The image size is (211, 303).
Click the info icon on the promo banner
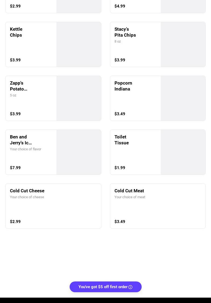(130, 287)
